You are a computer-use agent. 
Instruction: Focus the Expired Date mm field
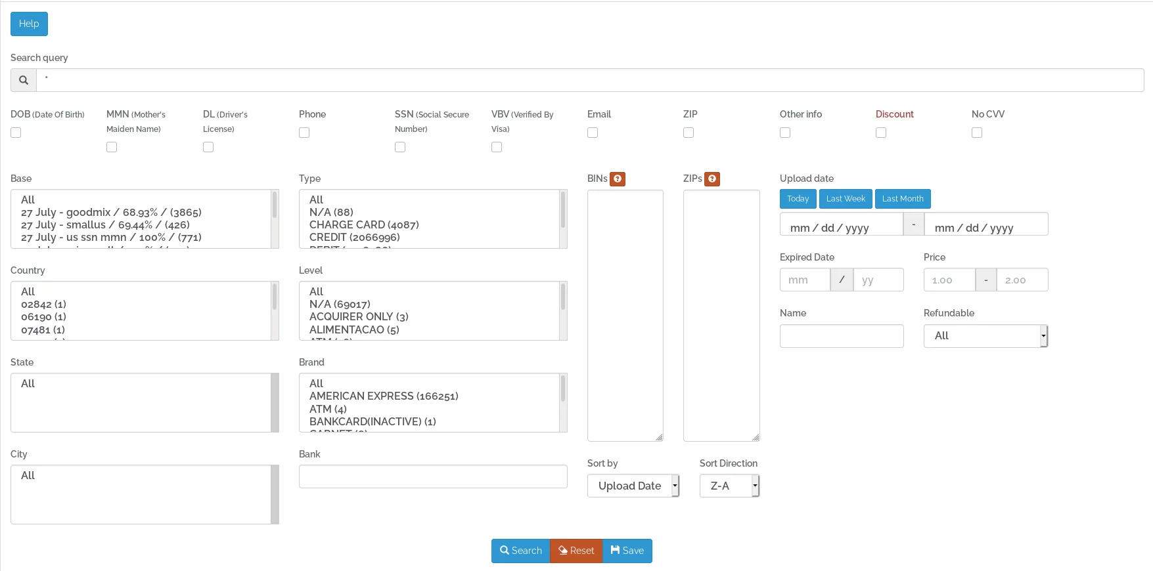coord(805,280)
